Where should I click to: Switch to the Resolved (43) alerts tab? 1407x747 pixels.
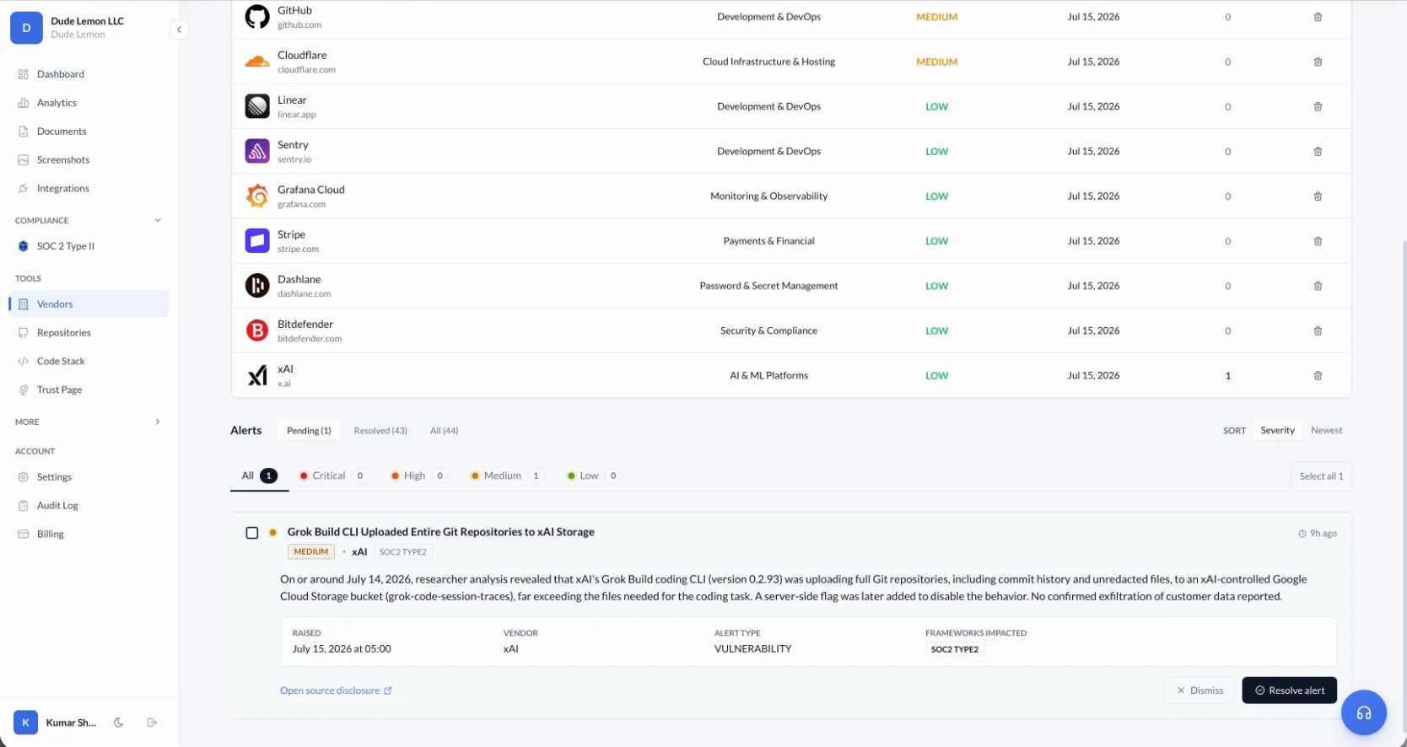point(380,431)
